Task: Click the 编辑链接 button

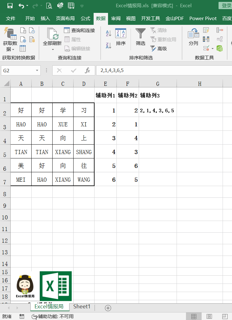Action: [77, 49]
